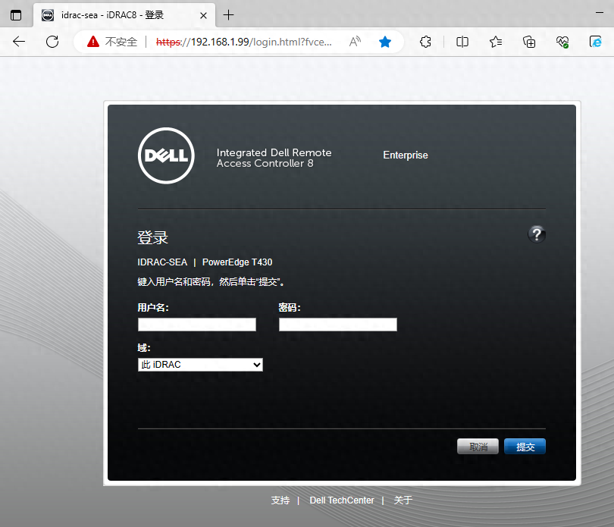Click the blue favorite star icon
614x527 pixels.
pyautogui.click(x=385, y=42)
